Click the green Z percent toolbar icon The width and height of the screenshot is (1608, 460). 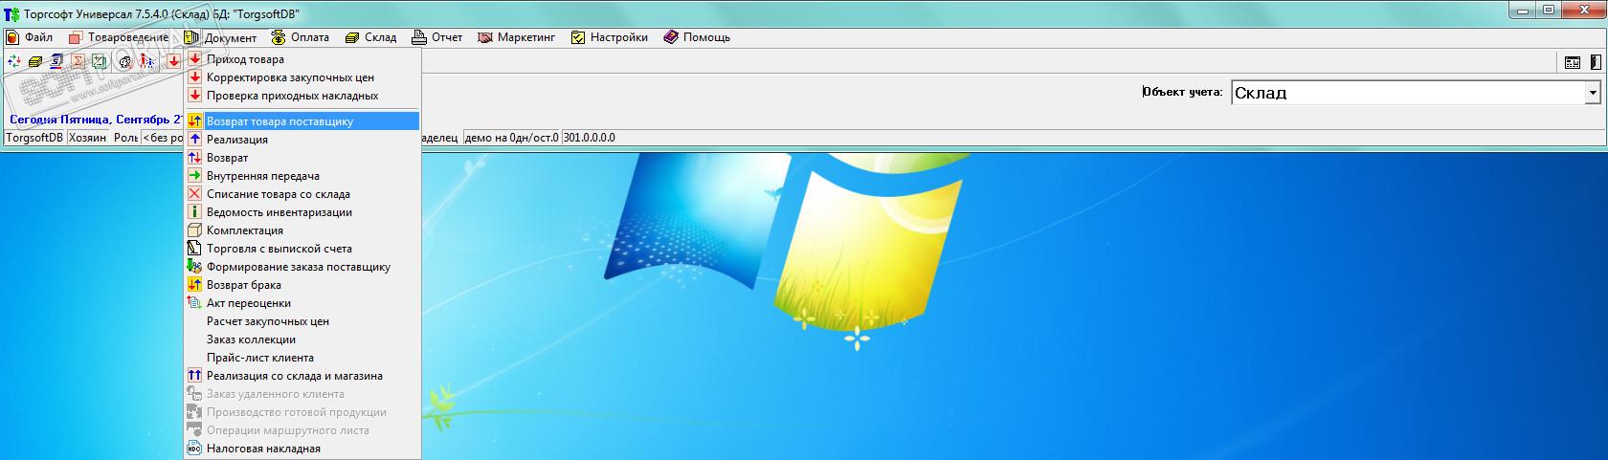pyautogui.click(x=100, y=61)
